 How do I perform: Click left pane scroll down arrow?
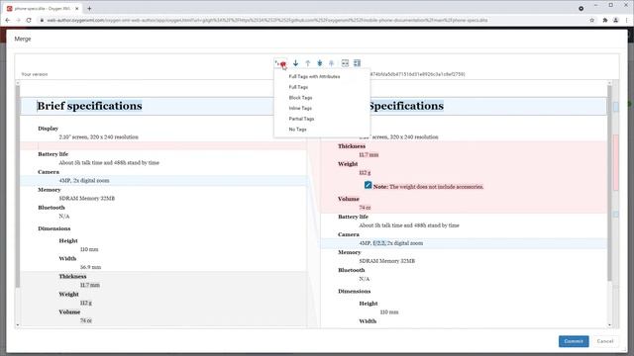(x=18, y=325)
